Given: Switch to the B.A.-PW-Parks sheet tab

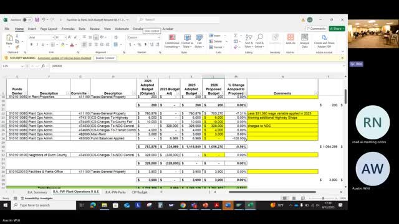Looking at the screenshot, I should click(115, 192).
